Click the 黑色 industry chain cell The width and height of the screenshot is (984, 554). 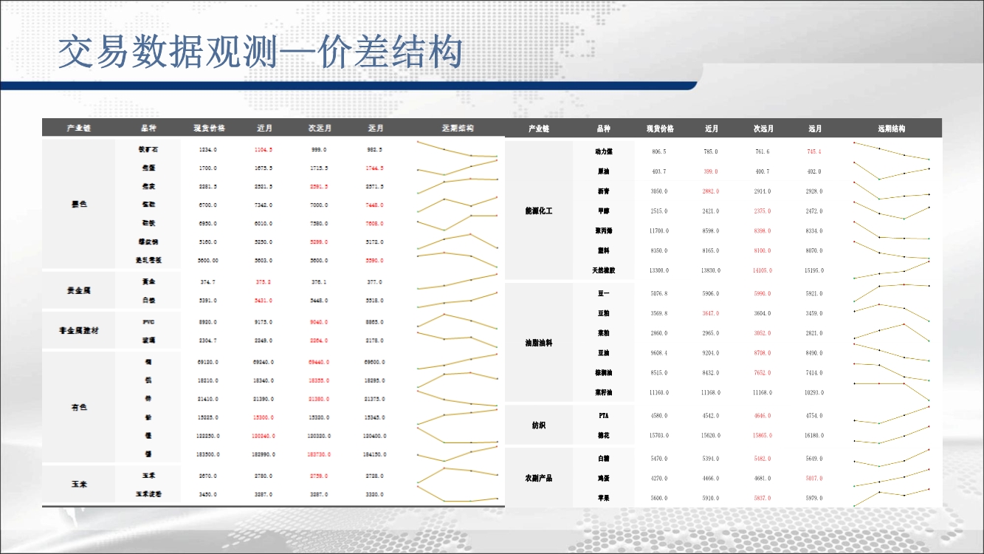pos(79,204)
